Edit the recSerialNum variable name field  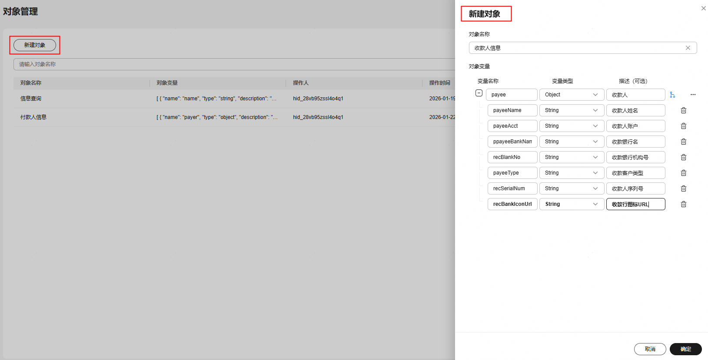[512, 188]
